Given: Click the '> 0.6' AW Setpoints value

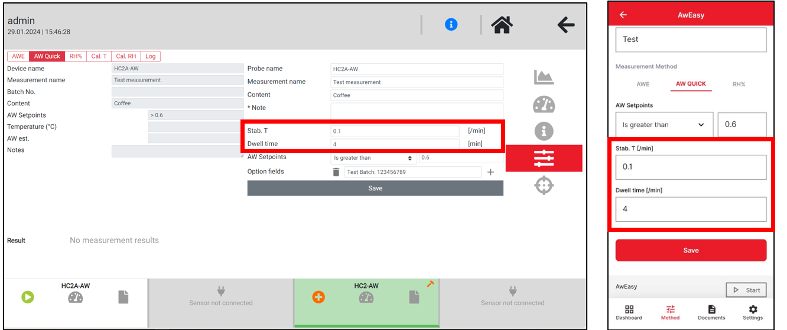Looking at the screenshot, I should (196, 115).
